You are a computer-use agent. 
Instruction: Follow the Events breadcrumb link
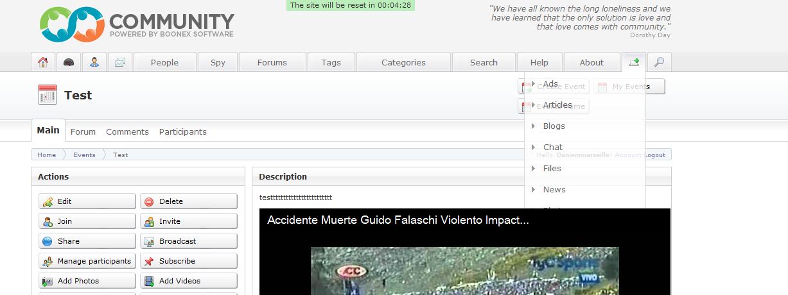84,155
